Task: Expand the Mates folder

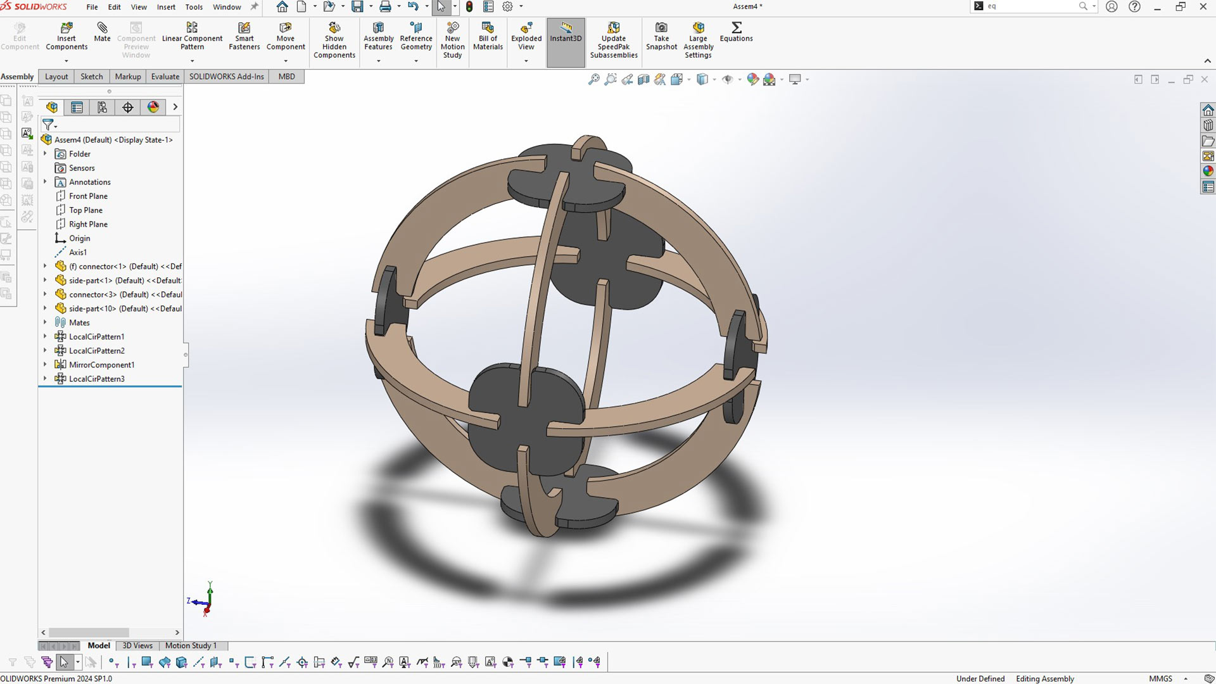Action: [x=45, y=322]
